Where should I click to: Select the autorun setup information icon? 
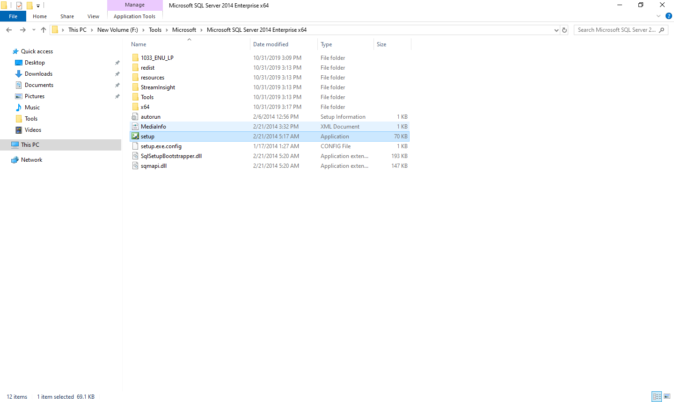(135, 117)
